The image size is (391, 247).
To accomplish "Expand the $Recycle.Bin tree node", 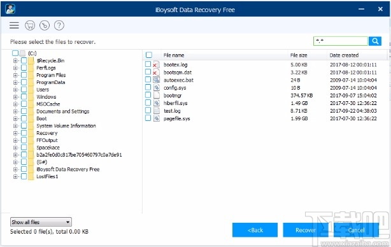I will point(15,60).
